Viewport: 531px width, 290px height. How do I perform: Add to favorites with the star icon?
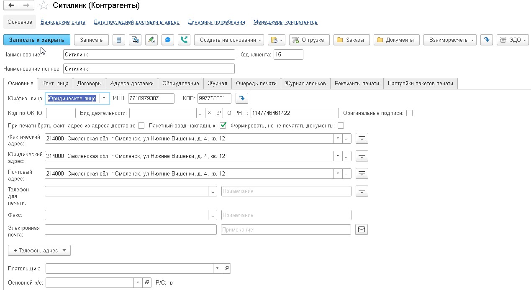(43, 6)
